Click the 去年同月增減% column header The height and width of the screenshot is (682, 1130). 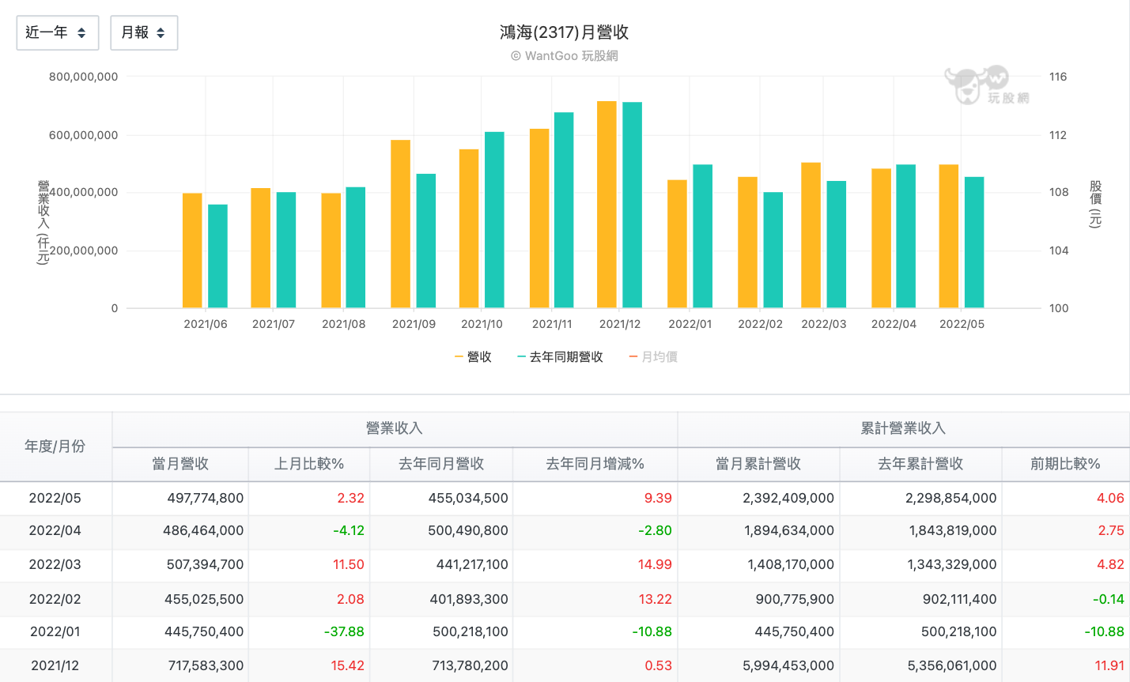click(595, 464)
